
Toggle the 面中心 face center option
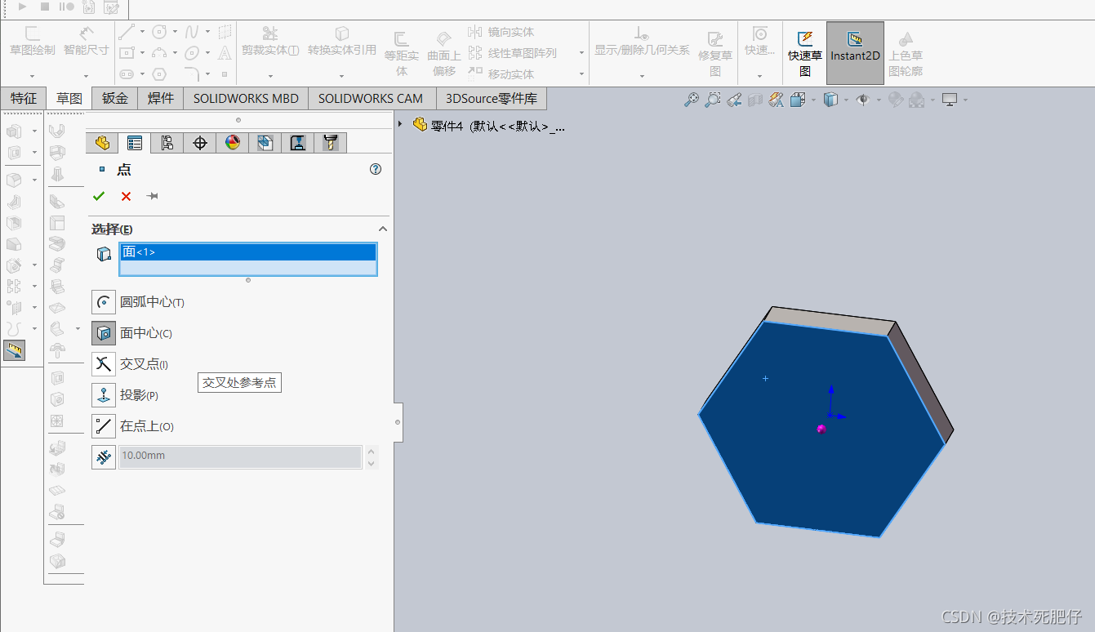point(104,333)
